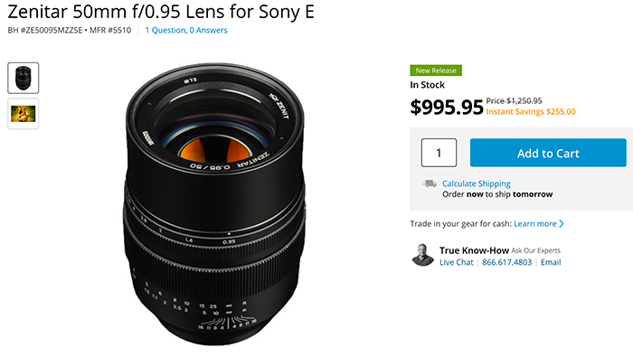Click the BH product number text

[x=45, y=30]
